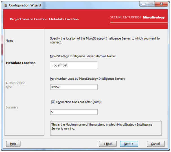The image size is (171, 152).
Task: Select the Summary step in sidebar
Action: (x=12, y=107)
